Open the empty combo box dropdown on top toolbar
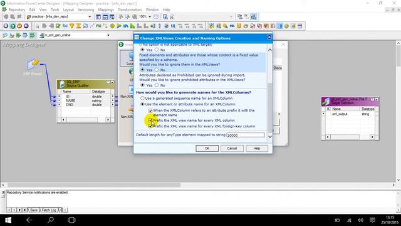This screenshot has width=401, height=226. 231,17
